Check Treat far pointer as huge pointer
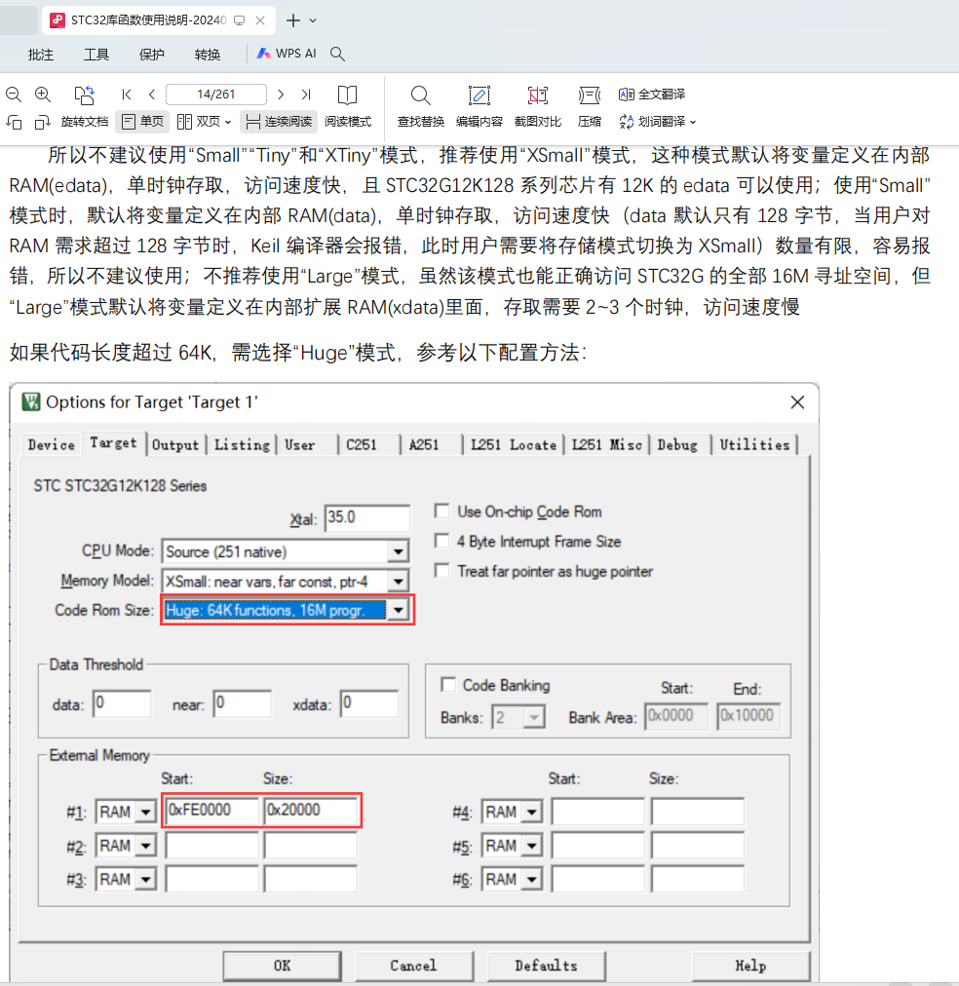This screenshot has height=986, width=959. [442, 571]
